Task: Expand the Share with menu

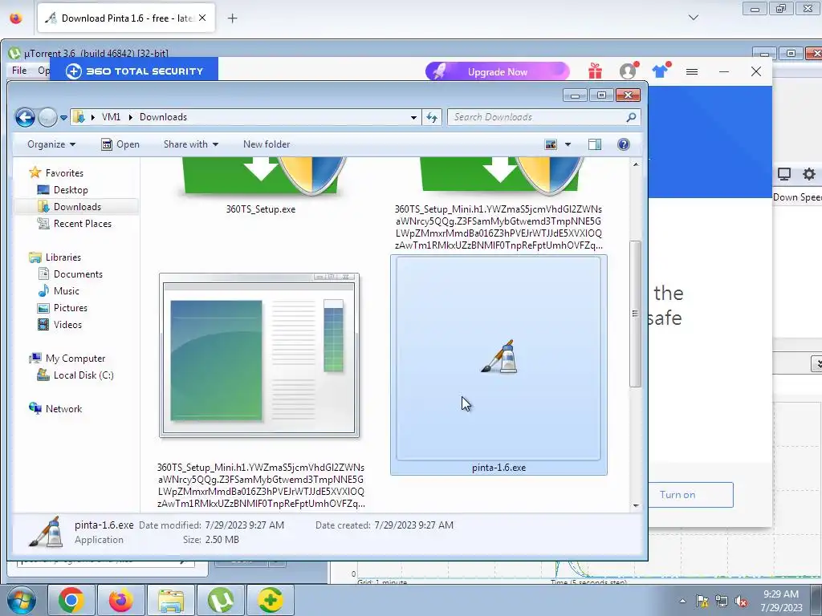Action: click(x=191, y=144)
